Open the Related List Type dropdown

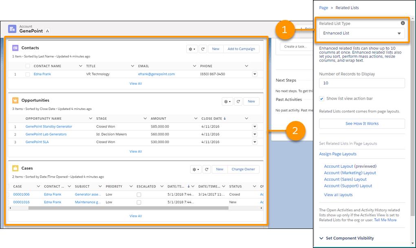click(x=362, y=33)
